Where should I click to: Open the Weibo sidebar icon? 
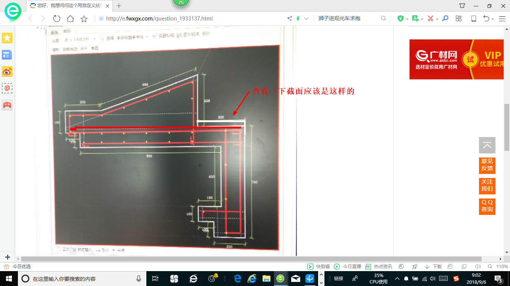click(7, 71)
